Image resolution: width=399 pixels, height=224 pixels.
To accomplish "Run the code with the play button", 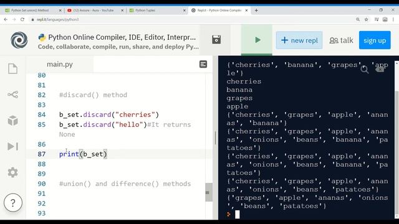I will [x=257, y=40].
